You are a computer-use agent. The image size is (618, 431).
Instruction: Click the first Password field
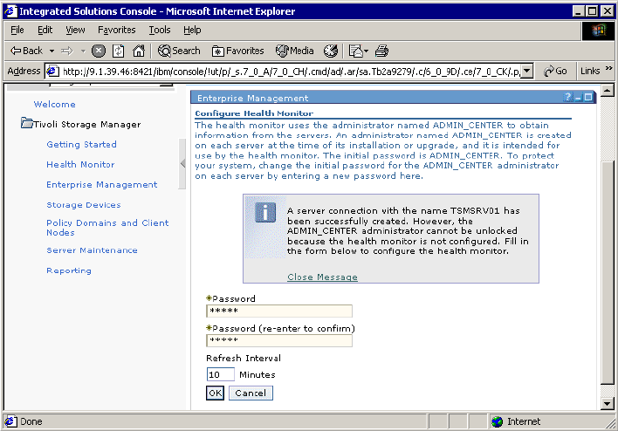tap(279, 311)
